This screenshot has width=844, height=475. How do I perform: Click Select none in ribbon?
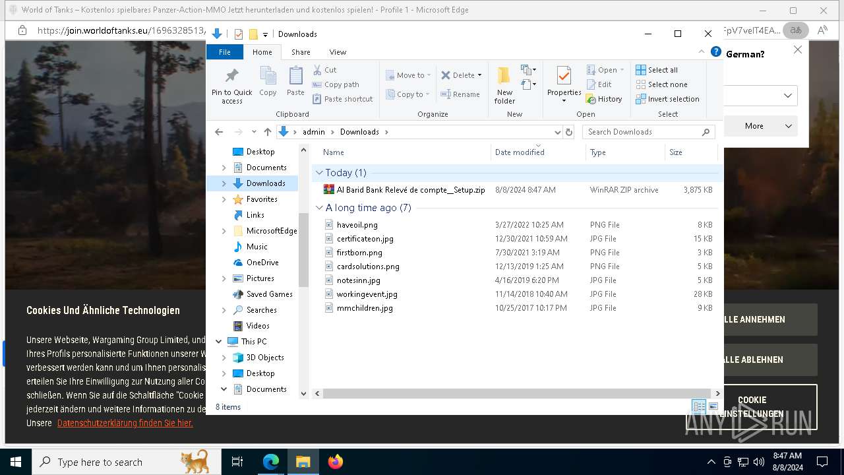pos(661,84)
